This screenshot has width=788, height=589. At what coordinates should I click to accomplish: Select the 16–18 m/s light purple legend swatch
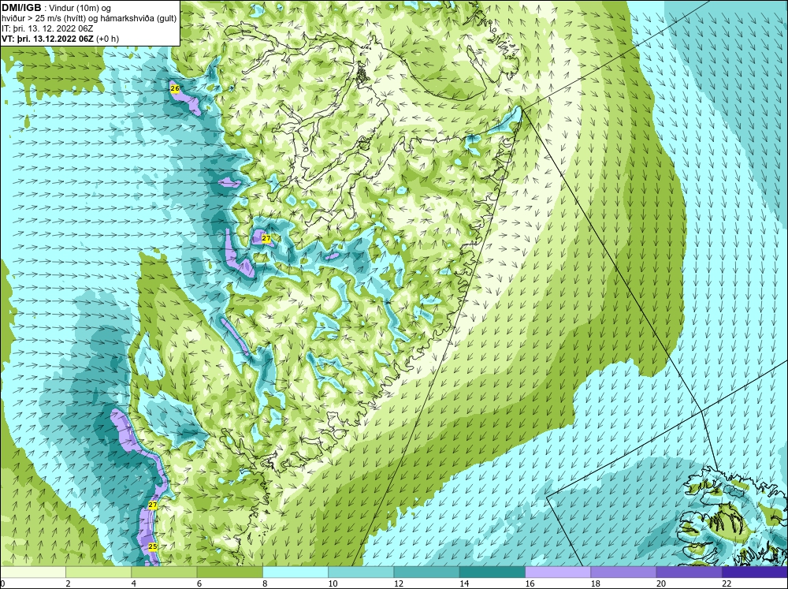click(x=558, y=572)
